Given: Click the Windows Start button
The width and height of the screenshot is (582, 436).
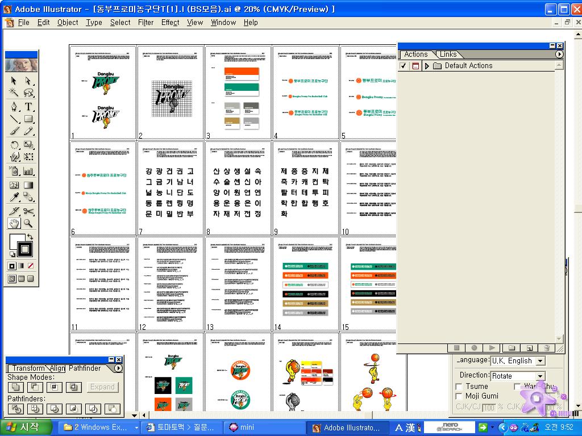Looking at the screenshot, I should (22, 427).
